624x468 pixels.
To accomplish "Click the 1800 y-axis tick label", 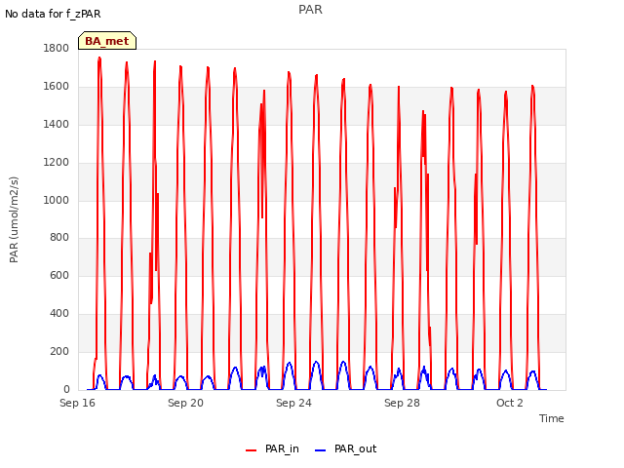I will point(57,48).
